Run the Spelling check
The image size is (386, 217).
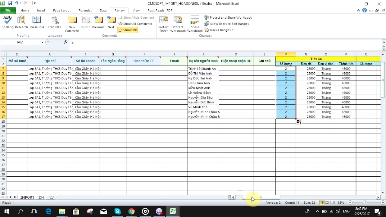click(x=8, y=22)
